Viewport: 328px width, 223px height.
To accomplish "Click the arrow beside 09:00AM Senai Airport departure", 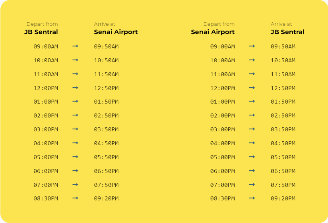I will (252, 46).
